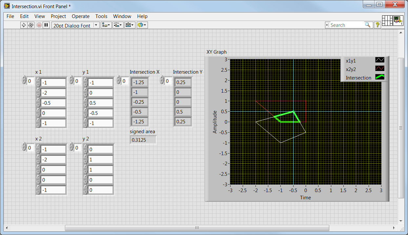This screenshot has height=235, width=408.
Task: Click the Abort Execution icon
Action: point(39,25)
